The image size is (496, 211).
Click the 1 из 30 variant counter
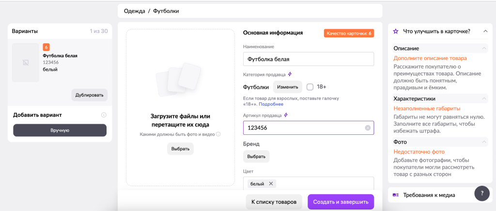[99, 32]
